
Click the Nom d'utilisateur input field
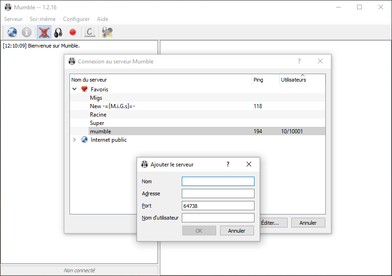218,218
